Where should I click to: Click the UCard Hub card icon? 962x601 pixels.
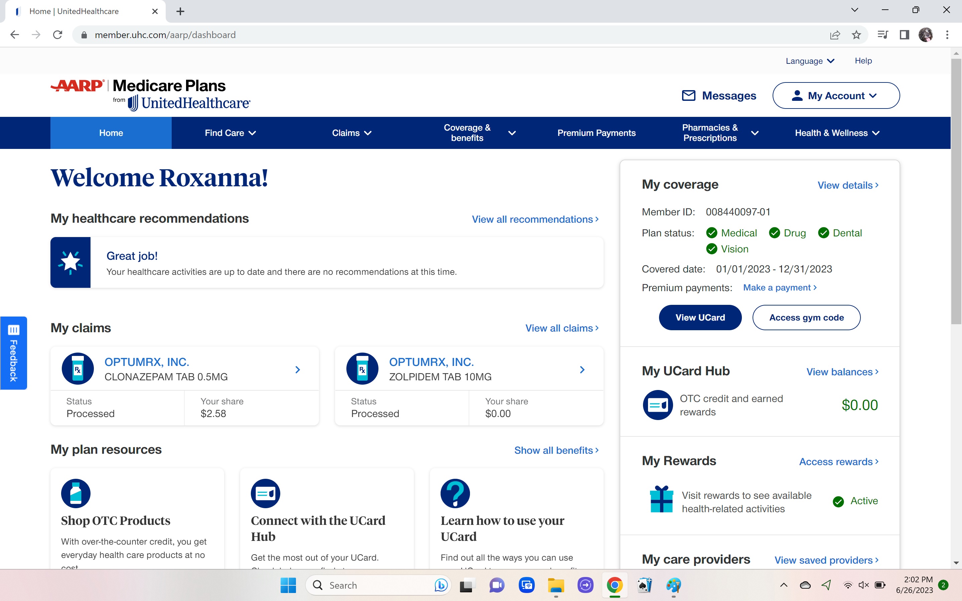click(x=658, y=405)
